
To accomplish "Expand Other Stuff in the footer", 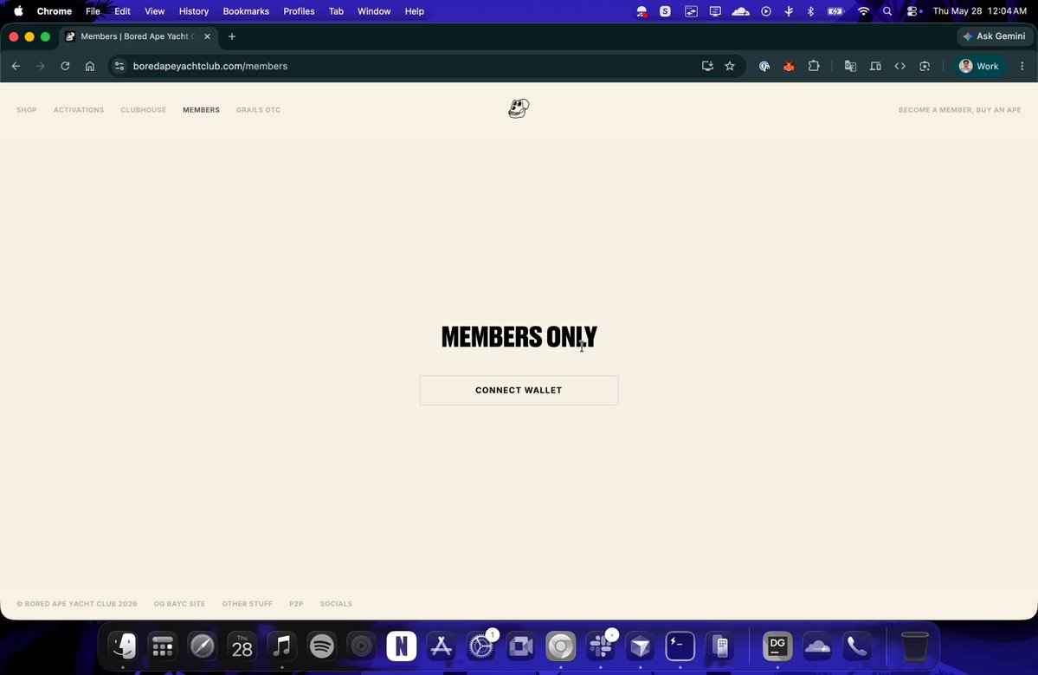I will click(247, 604).
